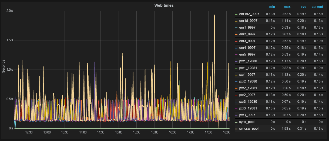The height and width of the screenshot is (141, 329).
Task: Select the syncsw_pool legend label
Action: click(249, 129)
